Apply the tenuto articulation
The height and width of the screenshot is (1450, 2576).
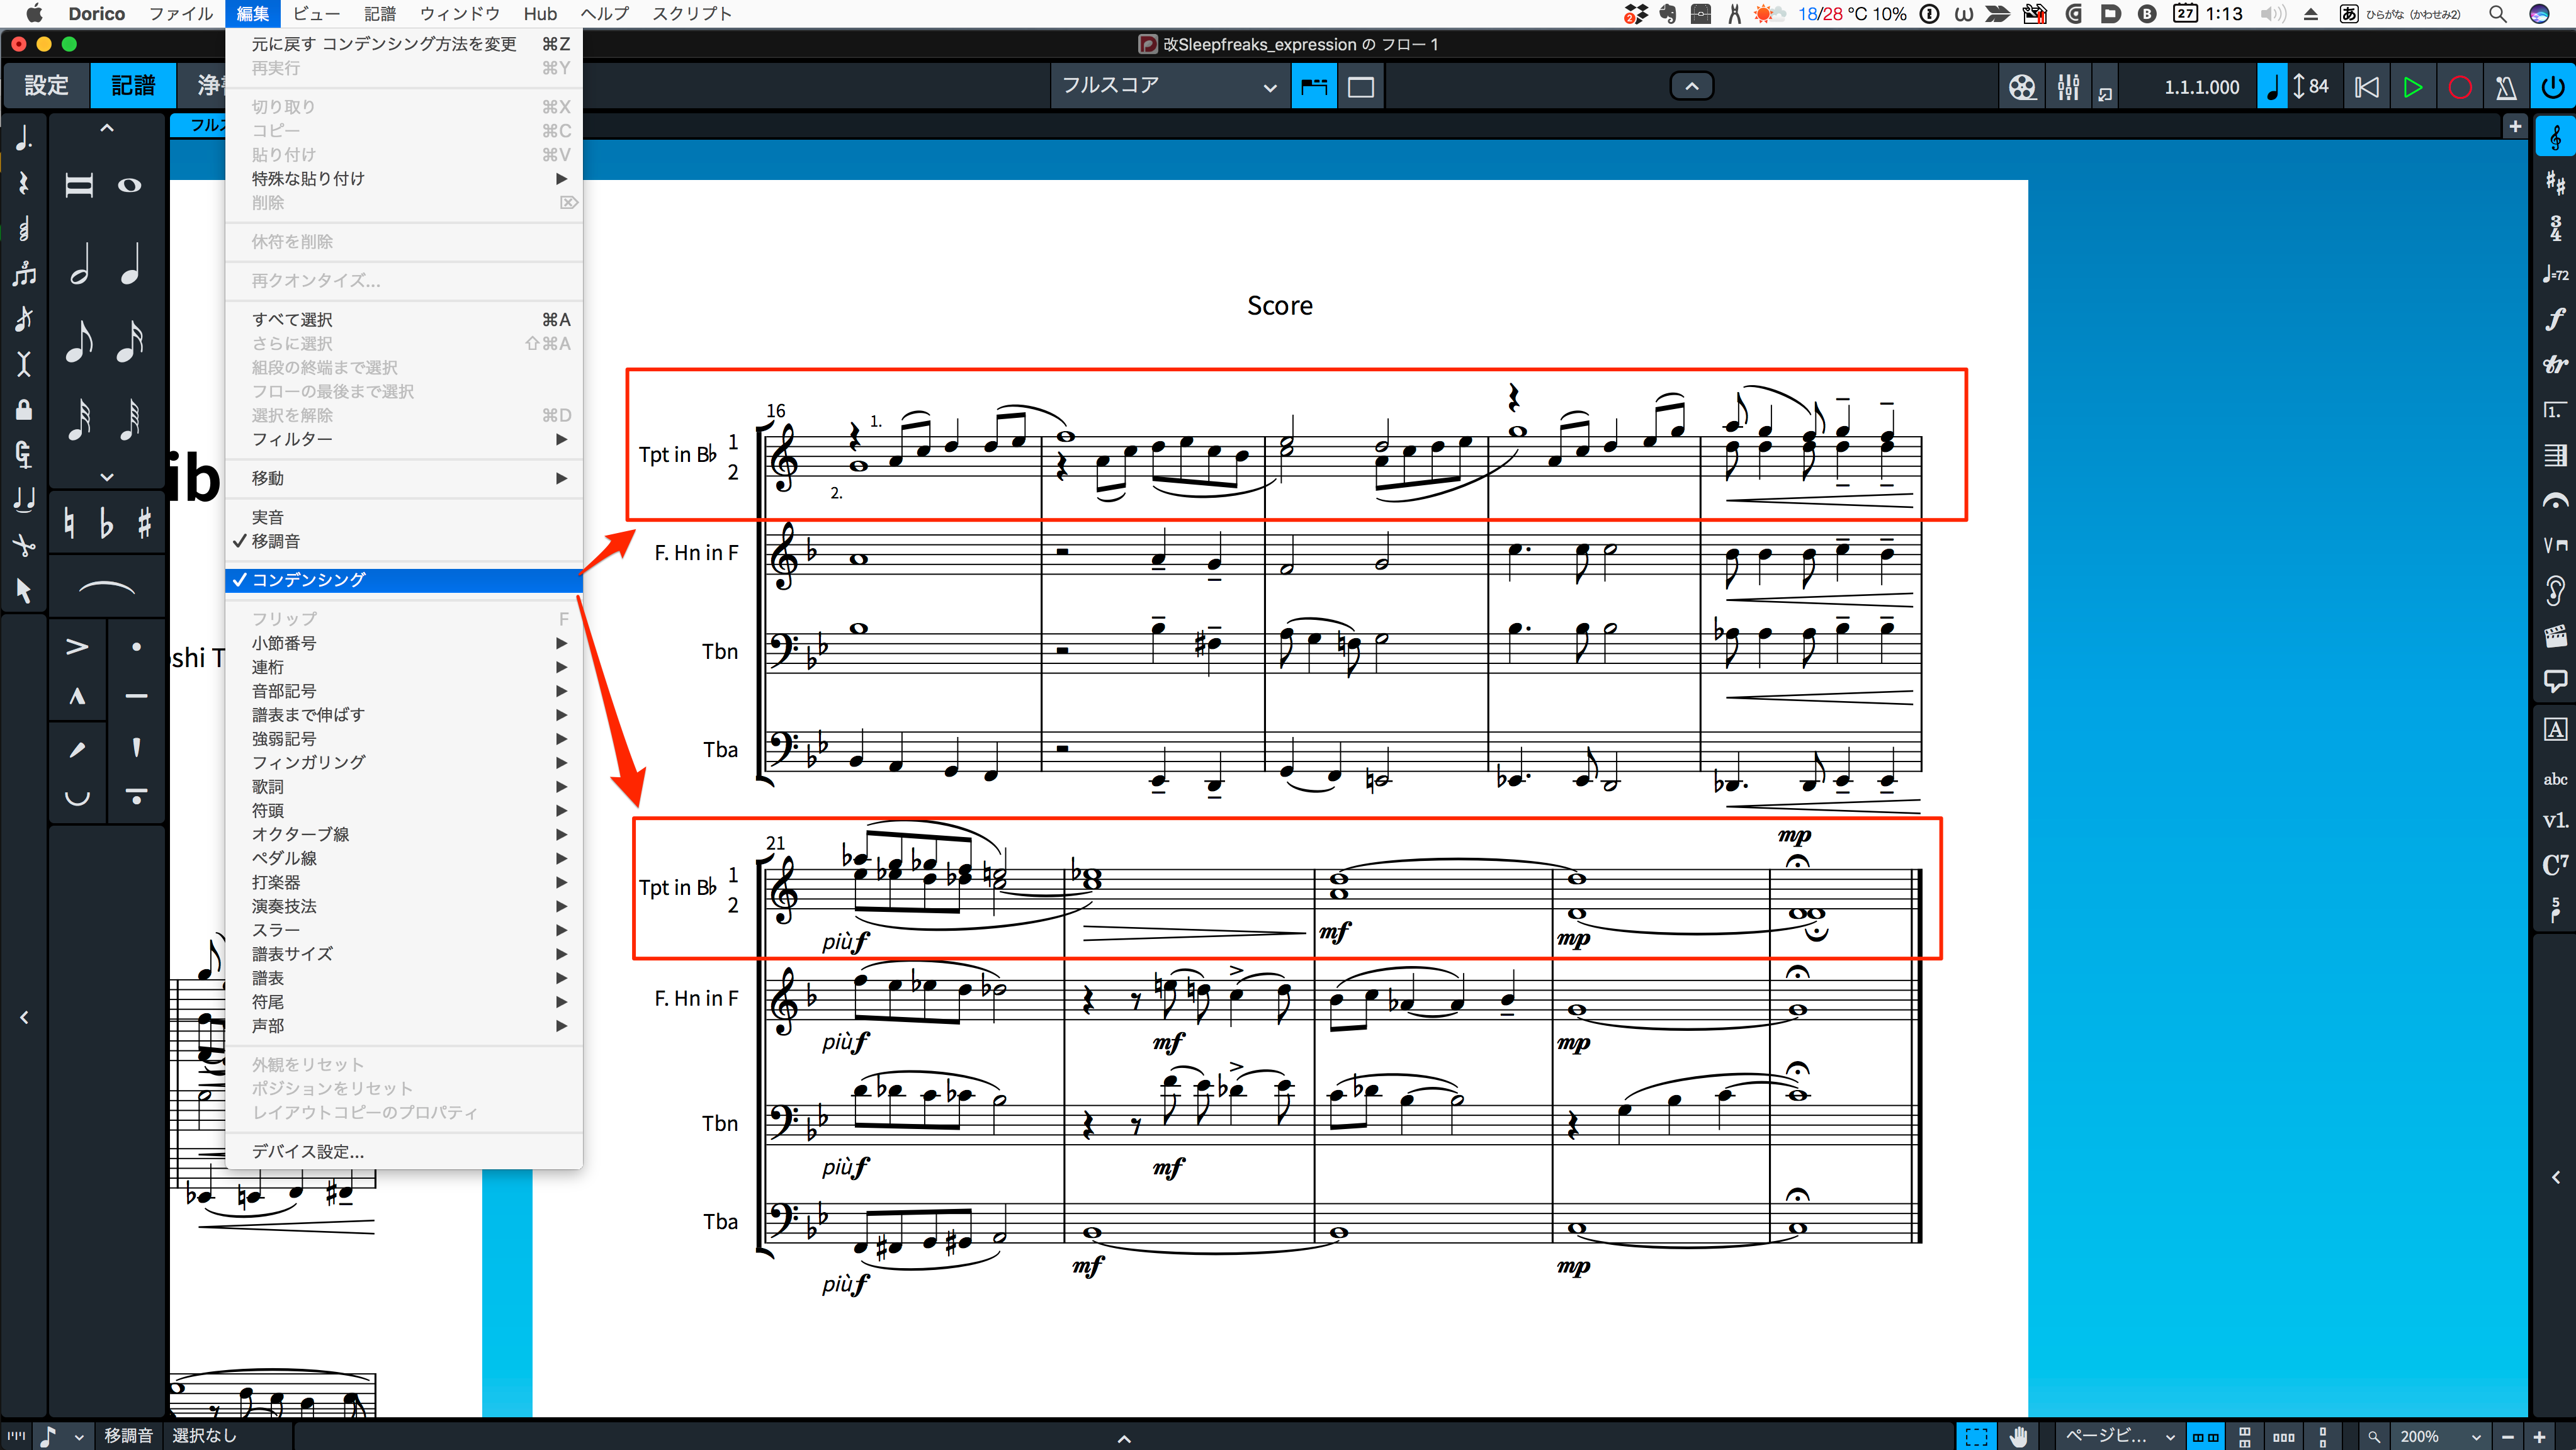pyautogui.click(x=136, y=697)
